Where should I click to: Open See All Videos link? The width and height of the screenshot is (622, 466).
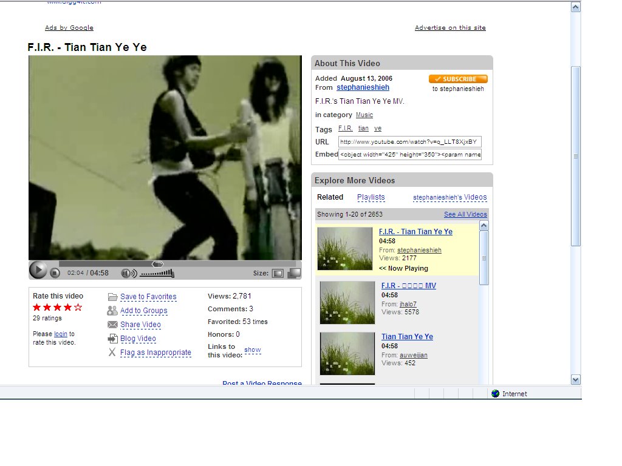point(465,214)
